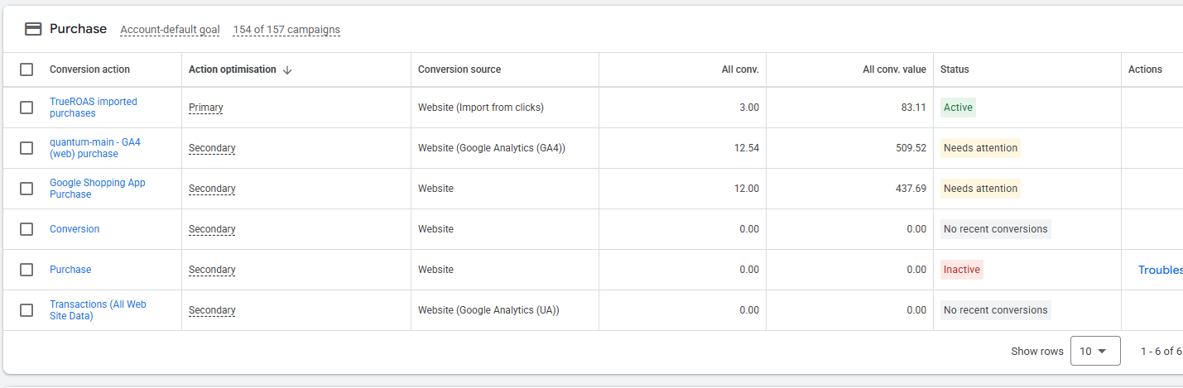
Task: Select the TrueROAS imported purchases checkbox
Action: coord(26,108)
